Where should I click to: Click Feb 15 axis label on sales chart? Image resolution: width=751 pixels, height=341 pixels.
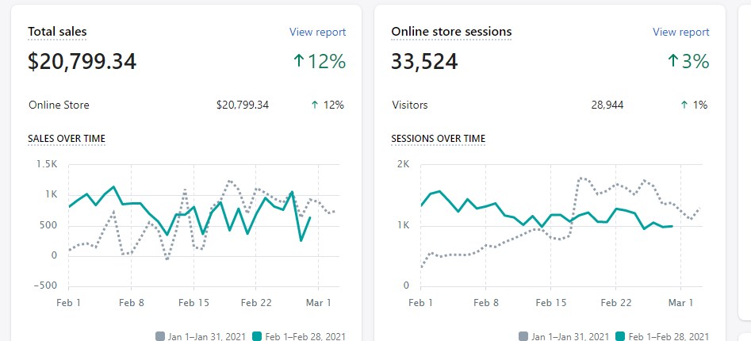pos(194,303)
